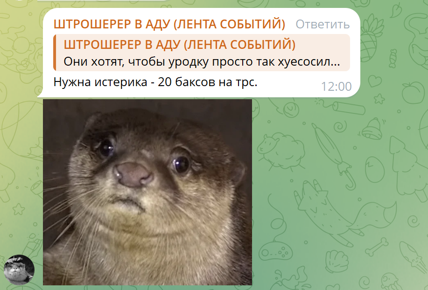Click the orange vertical quote bar
The width and height of the screenshot is (428, 290).
(55, 53)
